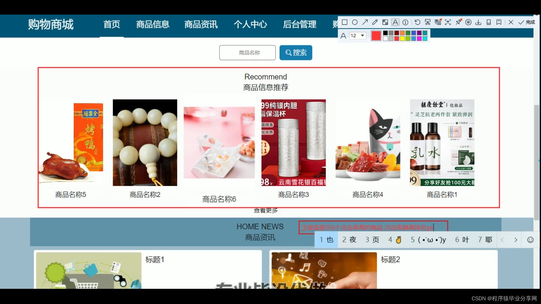Choose the yellow color swatch
Viewport: 541px width, 304px height.
coord(402,39)
